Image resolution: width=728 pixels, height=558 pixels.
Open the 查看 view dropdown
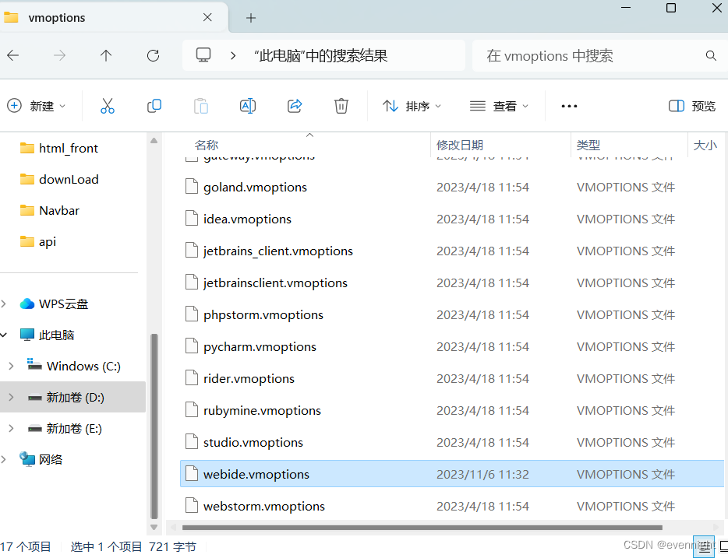pyautogui.click(x=499, y=106)
